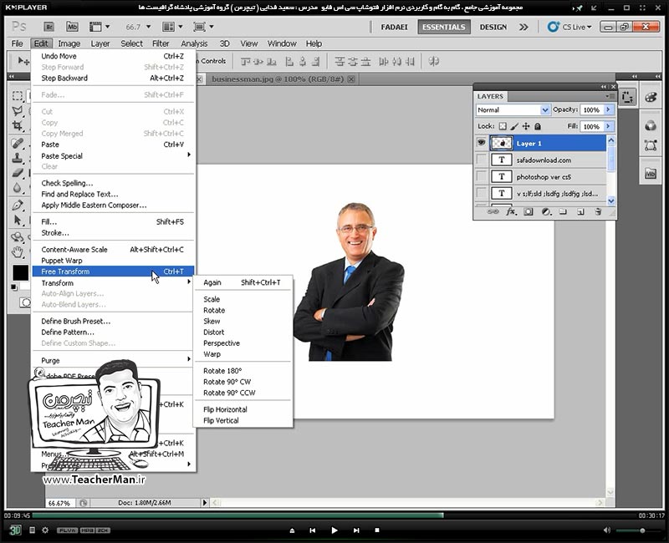669x543 pixels.
Task: Add layer style with fx icon
Action: [x=511, y=212]
